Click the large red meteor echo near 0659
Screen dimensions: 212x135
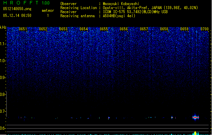point(195,117)
